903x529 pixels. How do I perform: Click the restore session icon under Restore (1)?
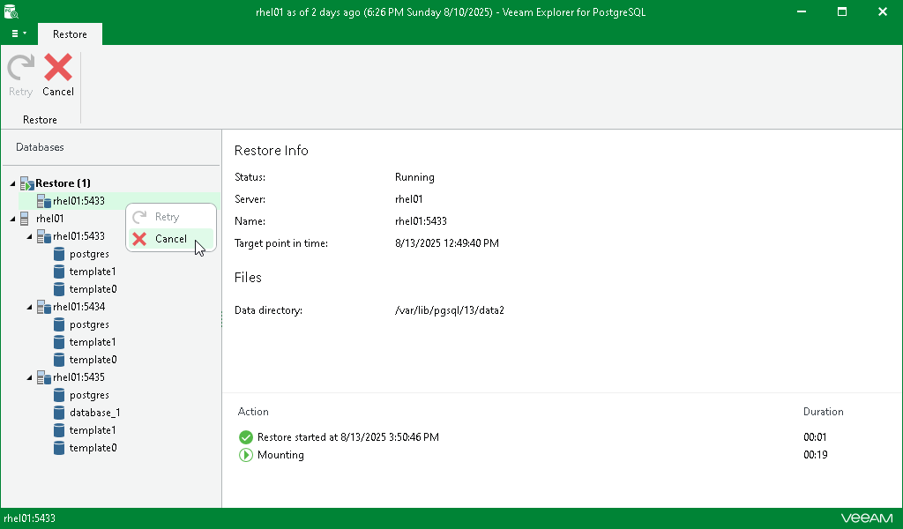point(44,201)
